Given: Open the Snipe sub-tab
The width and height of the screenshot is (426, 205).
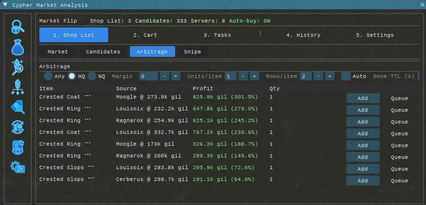Looking at the screenshot, I should [x=192, y=51].
